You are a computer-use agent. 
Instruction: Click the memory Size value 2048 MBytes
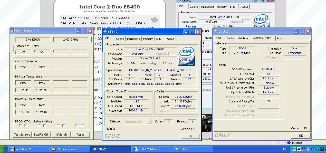point(242,53)
